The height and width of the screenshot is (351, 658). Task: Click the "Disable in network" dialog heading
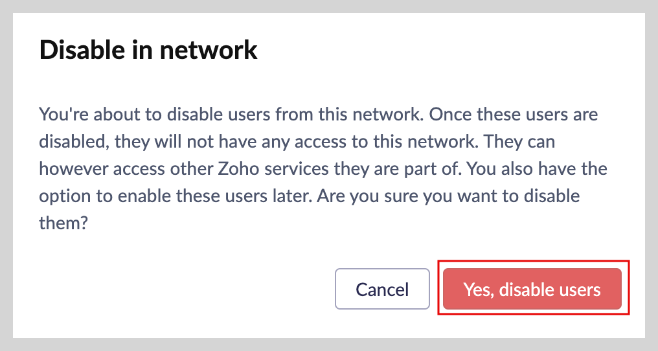148,50
